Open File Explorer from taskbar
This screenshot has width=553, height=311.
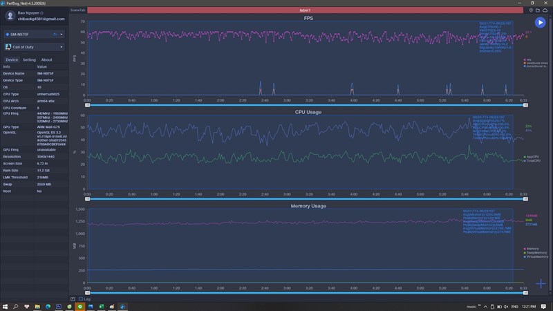click(37, 306)
